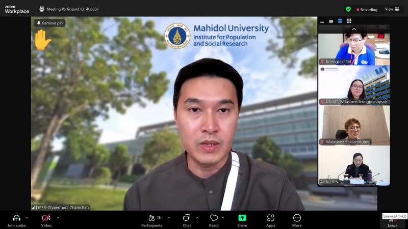Expand the arrow beside Participants
This screenshot has height=229, width=408.
pyautogui.click(x=169, y=218)
